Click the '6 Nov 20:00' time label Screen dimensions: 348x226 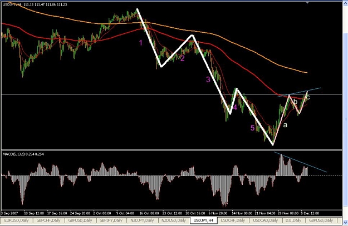[x=218, y=213]
